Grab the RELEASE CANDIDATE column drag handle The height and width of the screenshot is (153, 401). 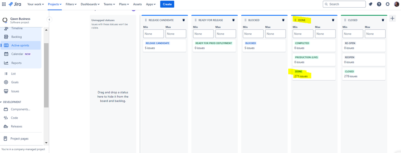(x=146, y=20)
